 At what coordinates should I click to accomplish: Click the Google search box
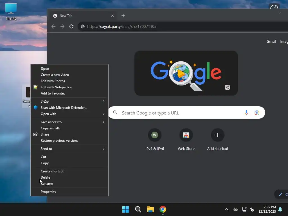coord(187,112)
